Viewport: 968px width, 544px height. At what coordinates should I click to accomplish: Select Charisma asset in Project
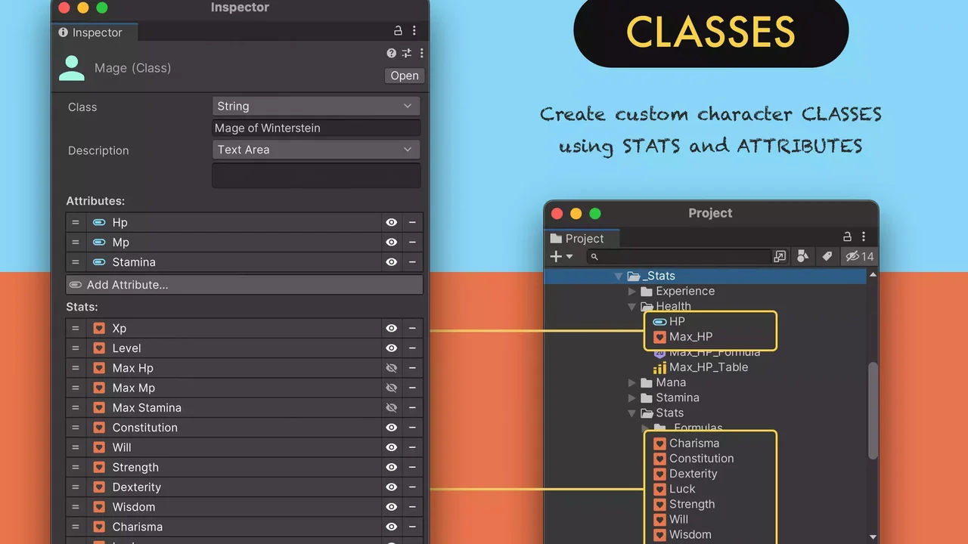coord(694,444)
